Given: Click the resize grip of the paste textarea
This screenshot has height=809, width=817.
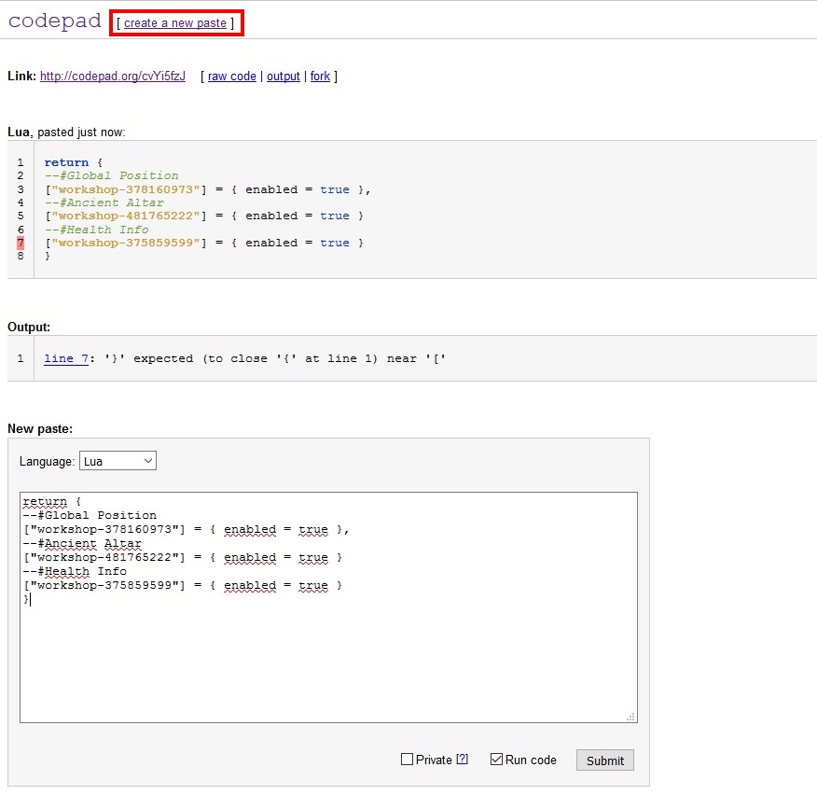Looking at the screenshot, I should tap(631, 717).
